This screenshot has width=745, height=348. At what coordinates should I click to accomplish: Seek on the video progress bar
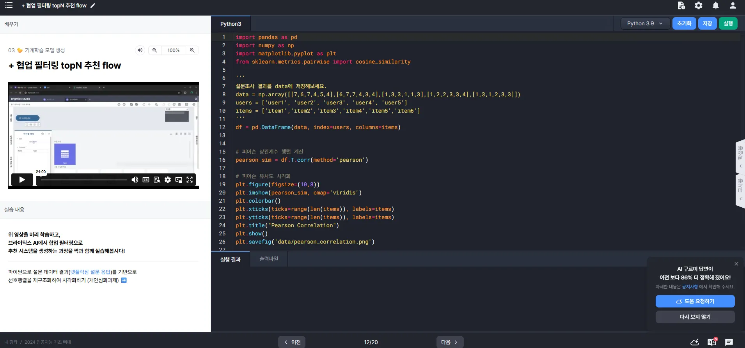click(x=84, y=180)
